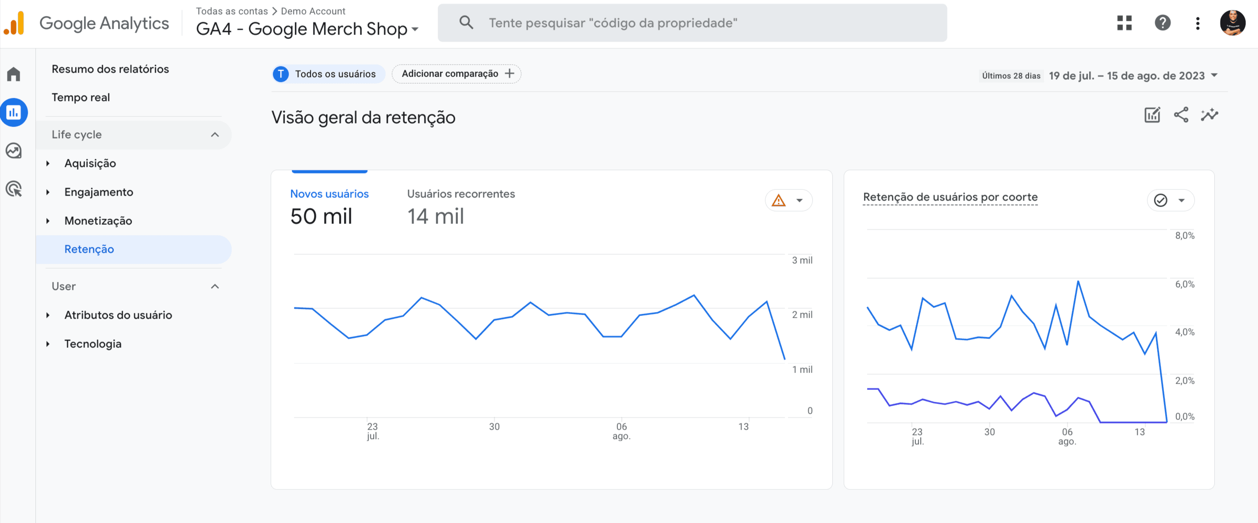Open the three-dot more options menu
Screen dimensions: 1258x523
[x=1197, y=23]
